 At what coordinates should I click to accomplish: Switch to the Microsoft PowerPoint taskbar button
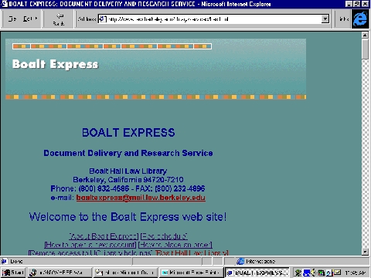click(x=191, y=273)
